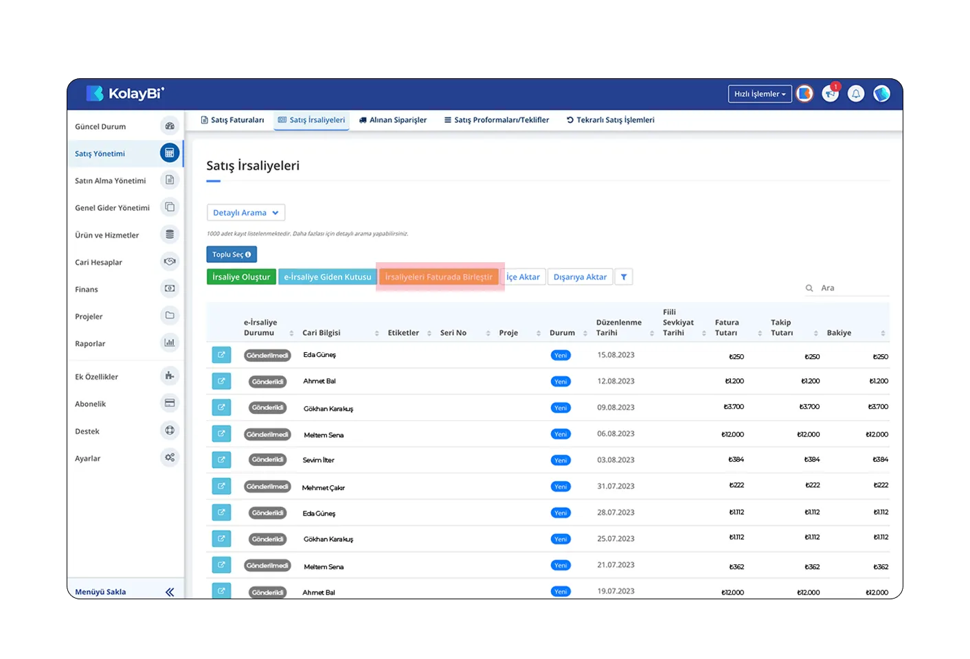Open Güncel Durum dashboard icon

[170, 126]
